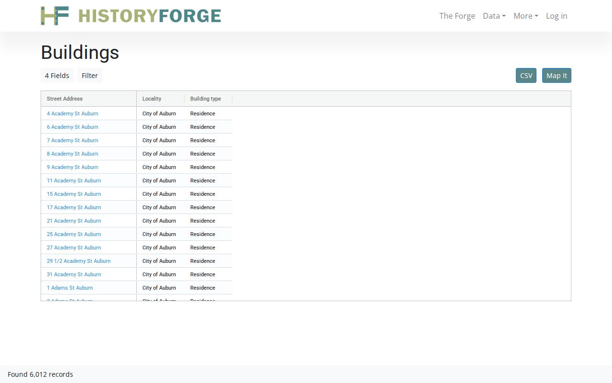The height and width of the screenshot is (383, 612).
Task: Open the Filter options
Action: 90,76
